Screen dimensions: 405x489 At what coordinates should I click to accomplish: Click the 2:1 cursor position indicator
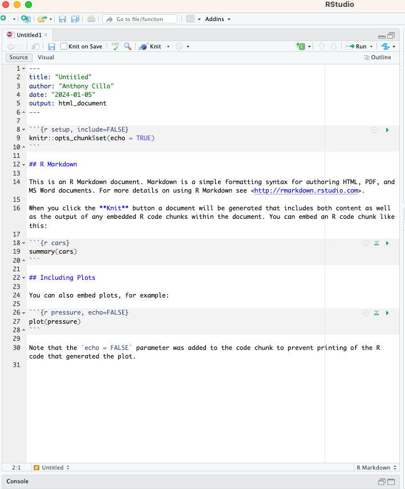pyautogui.click(x=16, y=467)
